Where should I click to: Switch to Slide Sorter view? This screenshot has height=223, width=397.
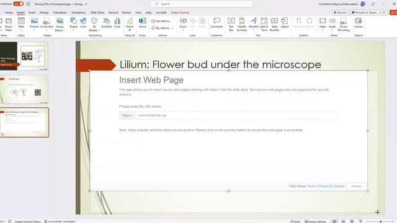343,221
